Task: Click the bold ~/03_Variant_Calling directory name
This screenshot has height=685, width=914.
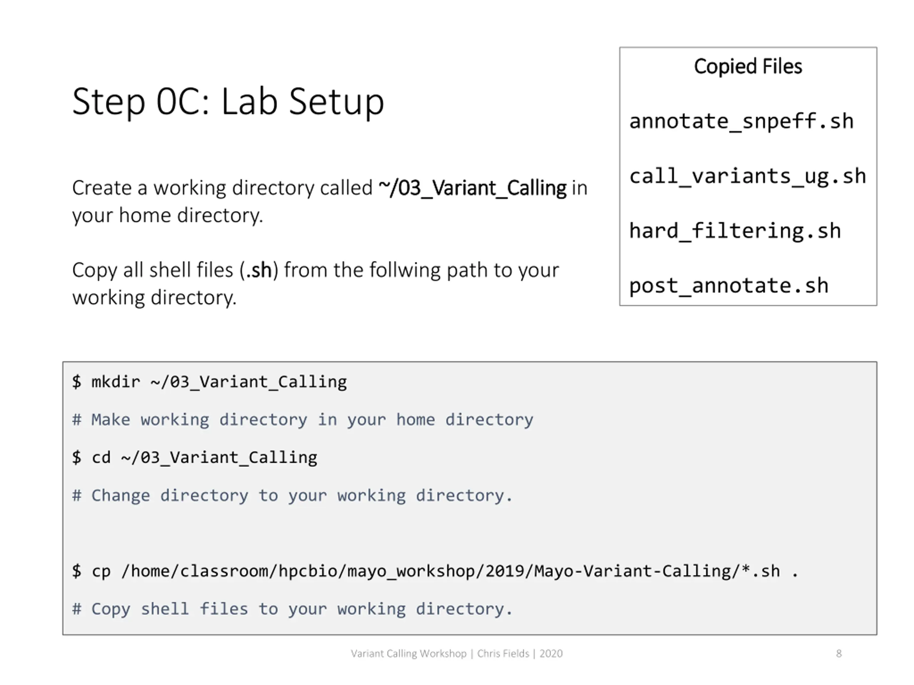Action: pos(473,188)
